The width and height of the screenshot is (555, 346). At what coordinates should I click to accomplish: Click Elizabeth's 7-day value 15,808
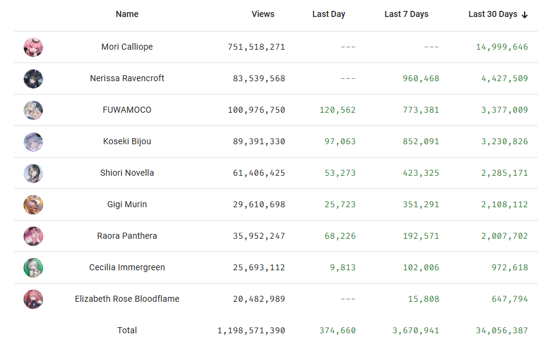point(423,299)
